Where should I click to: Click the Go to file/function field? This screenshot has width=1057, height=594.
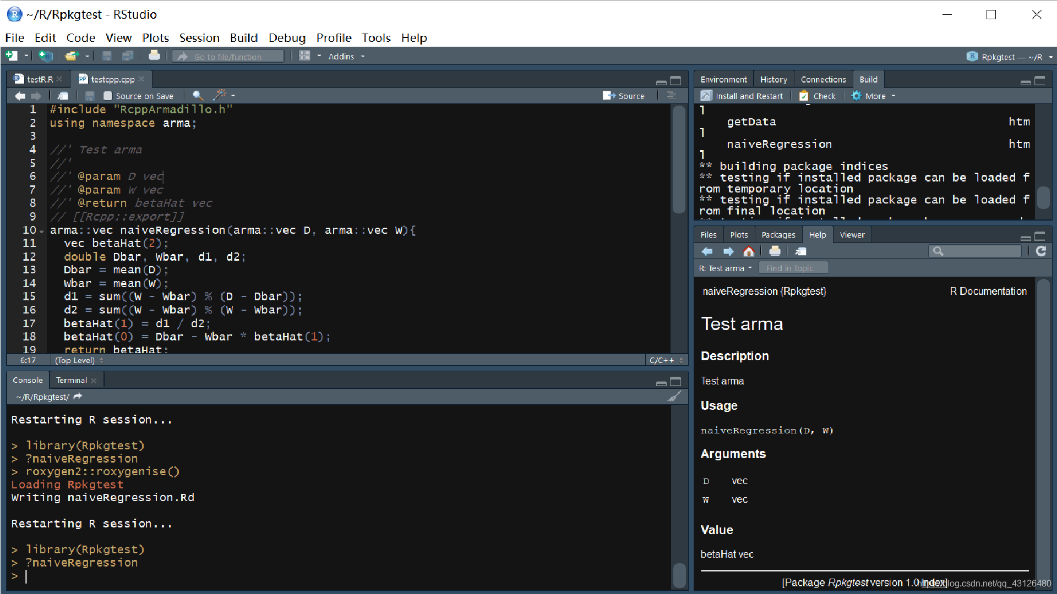coord(228,56)
